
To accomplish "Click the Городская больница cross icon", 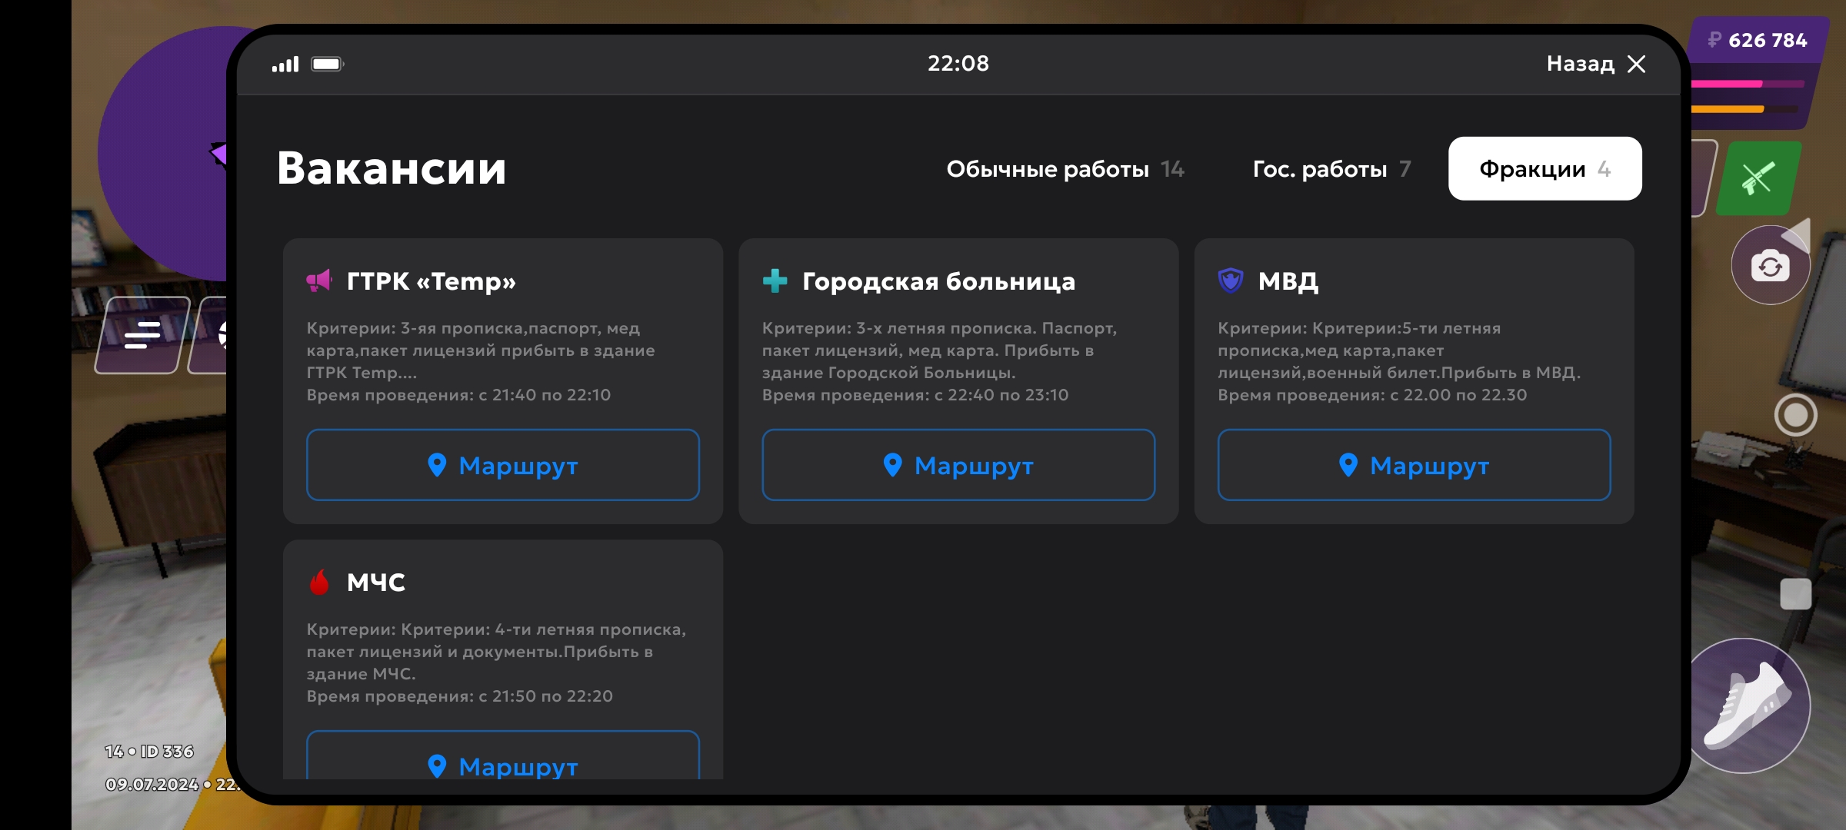I will click(x=775, y=281).
